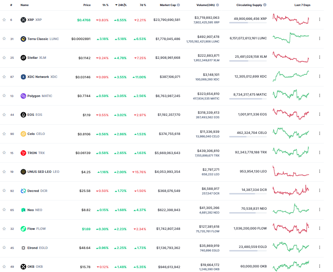Image resolution: width=333 pixels, height=272 pixels.
Task: Click the Circulating Supply info icon
Action: (265, 5)
